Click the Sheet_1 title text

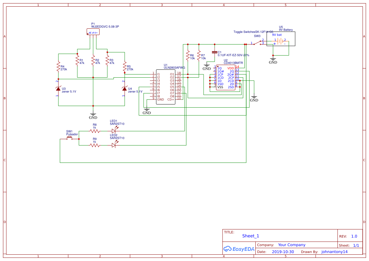(251, 236)
